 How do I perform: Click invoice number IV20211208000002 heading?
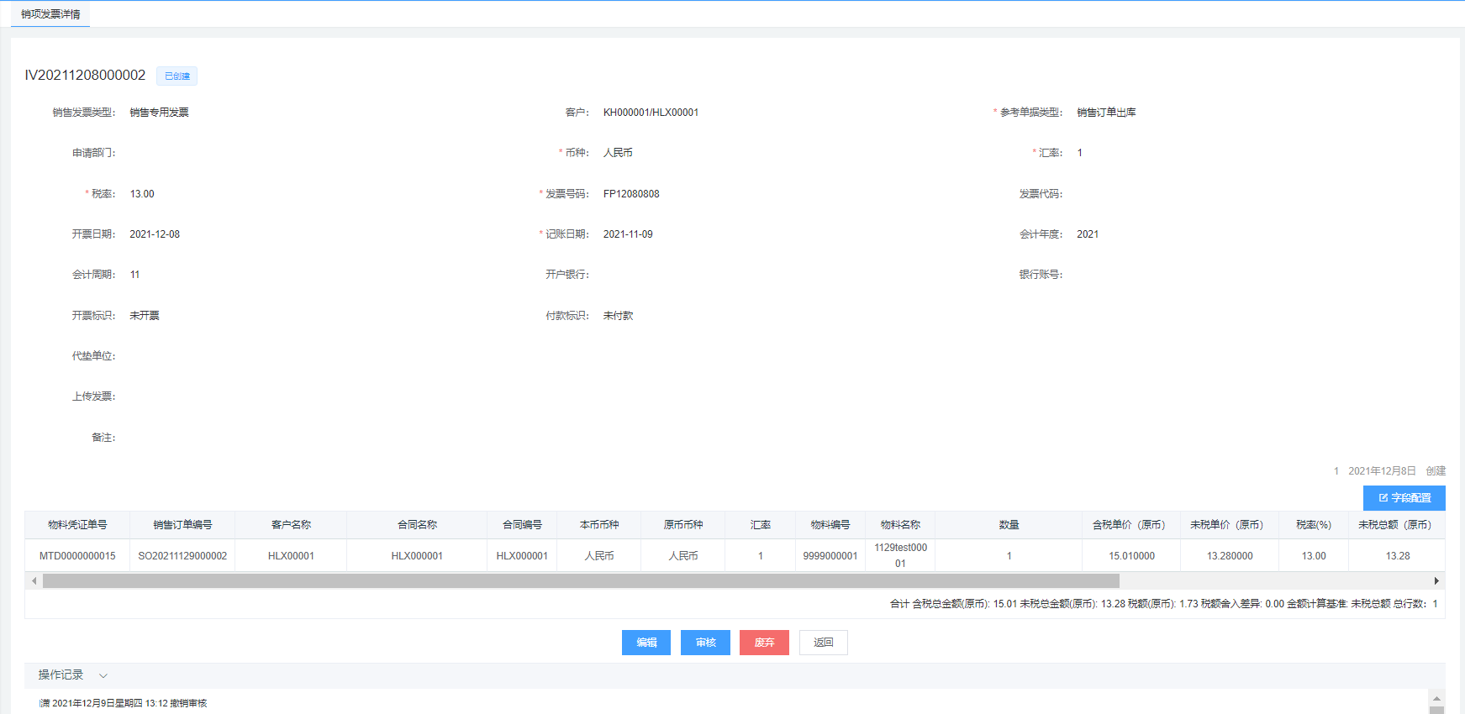[x=85, y=76]
